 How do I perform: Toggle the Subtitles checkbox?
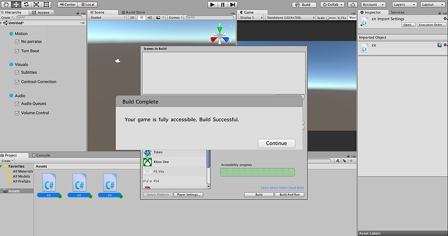17,73
